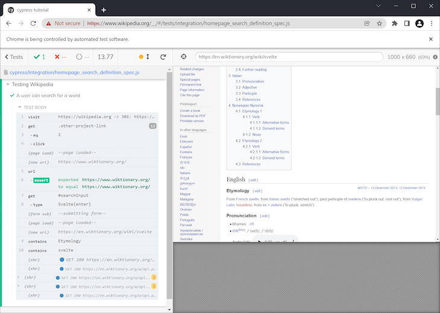The width and height of the screenshot is (440, 313).
Task: Open the Extensions puzzle icon
Action: [395, 23]
